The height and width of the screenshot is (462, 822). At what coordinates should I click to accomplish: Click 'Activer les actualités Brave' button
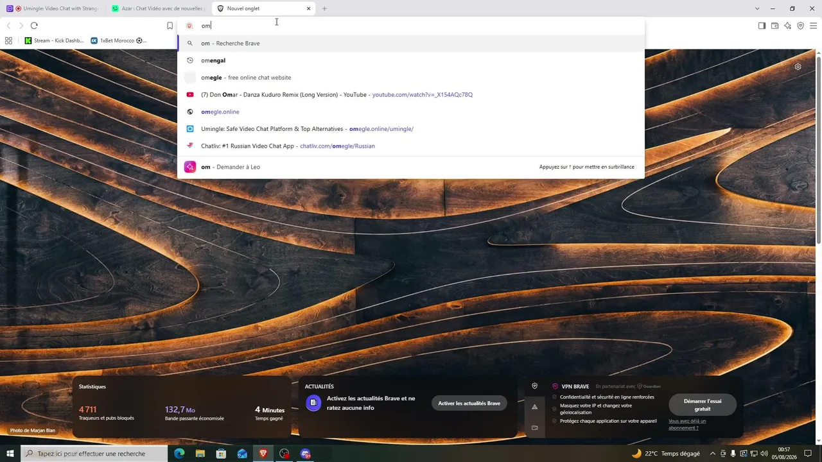(469, 403)
